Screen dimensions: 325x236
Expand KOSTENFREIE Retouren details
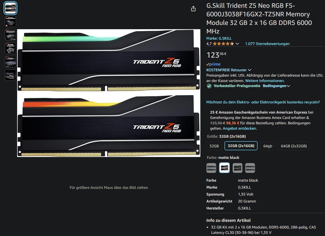pos(229,70)
